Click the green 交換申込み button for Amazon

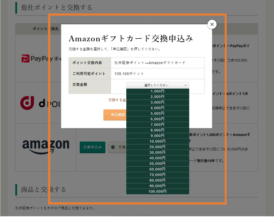92,147
